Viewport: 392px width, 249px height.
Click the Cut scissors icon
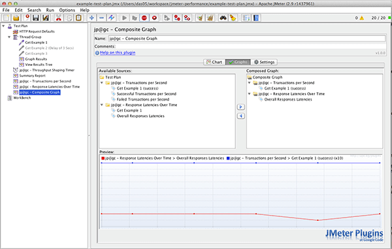(x=59, y=18)
